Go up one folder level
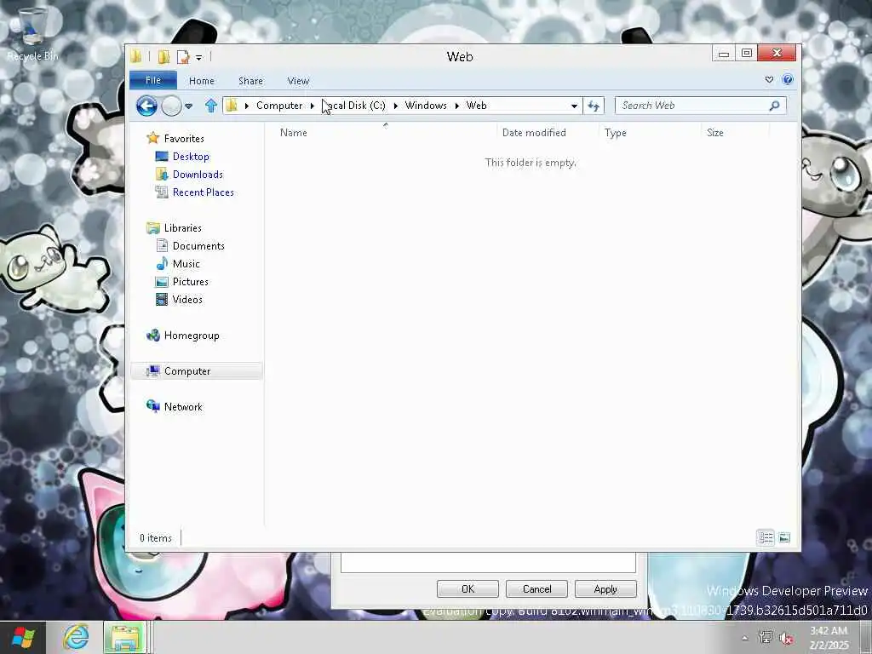Screen dimensions: 872x654 211,106
